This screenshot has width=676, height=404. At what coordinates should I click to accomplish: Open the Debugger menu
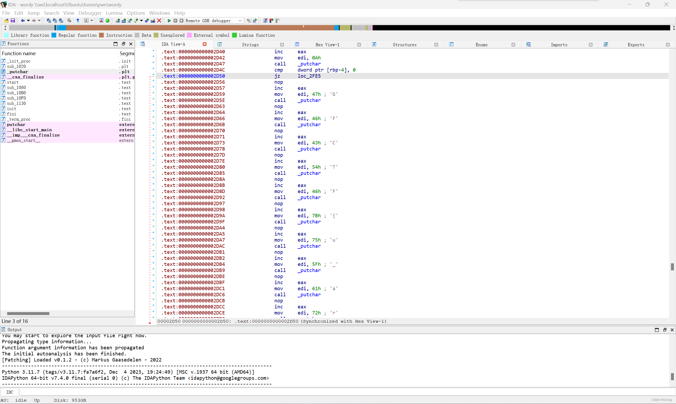(90, 13)
